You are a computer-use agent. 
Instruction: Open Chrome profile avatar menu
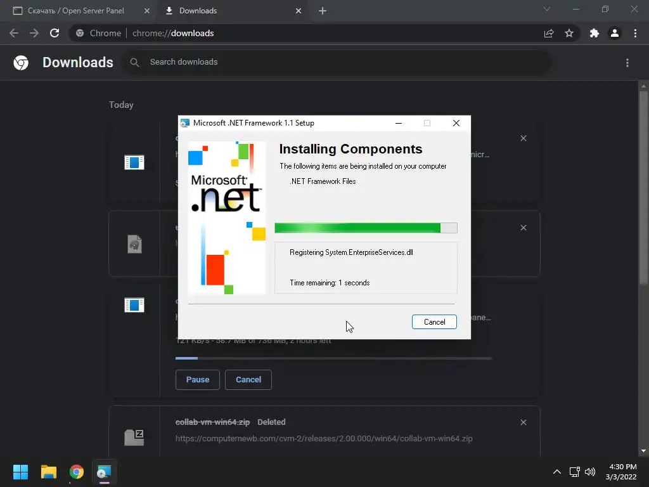615,33
